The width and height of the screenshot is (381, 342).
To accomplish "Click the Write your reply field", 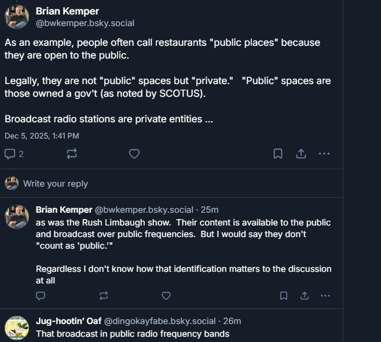I will [56, 184].
